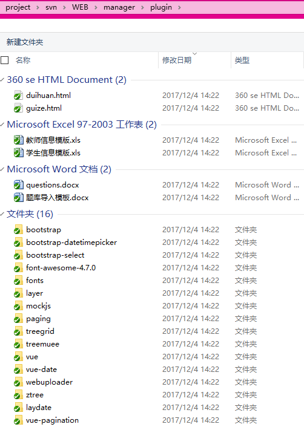Click the Microsoft Word type cell for questions.docx
This screenshot has height=430, width=304.
point(267,185)
